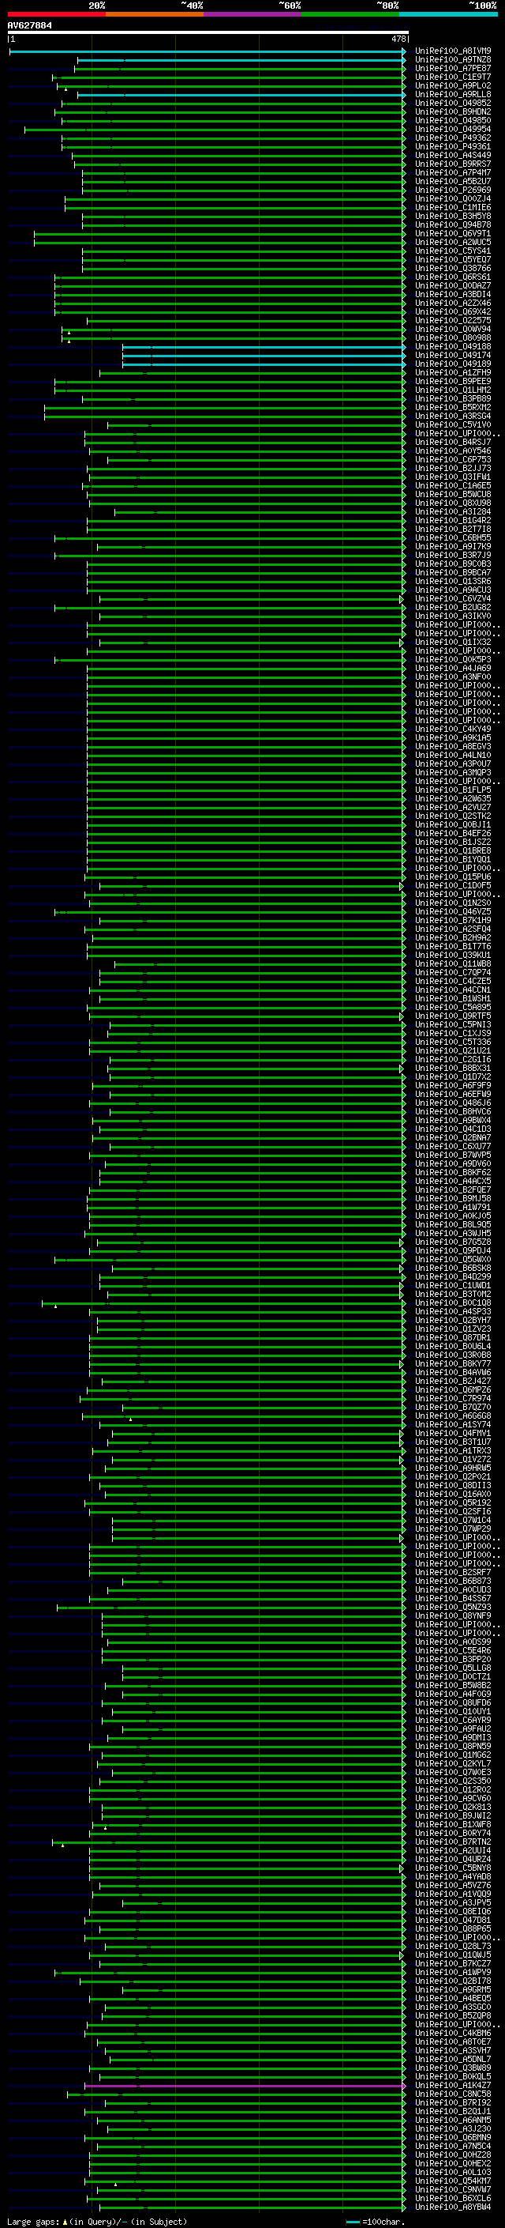Click the hit label UniRef100_A6F9F9

click(x=453, y=1085)
